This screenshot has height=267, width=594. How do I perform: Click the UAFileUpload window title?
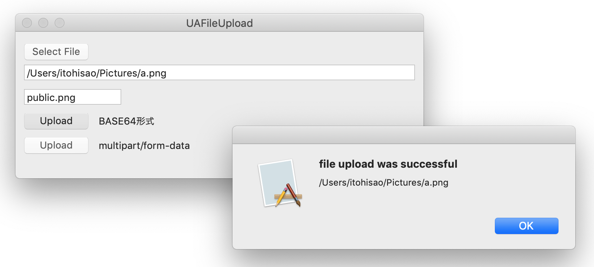click(219, 23)
